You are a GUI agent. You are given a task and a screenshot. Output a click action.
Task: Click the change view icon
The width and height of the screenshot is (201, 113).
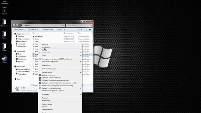[79, 30]
